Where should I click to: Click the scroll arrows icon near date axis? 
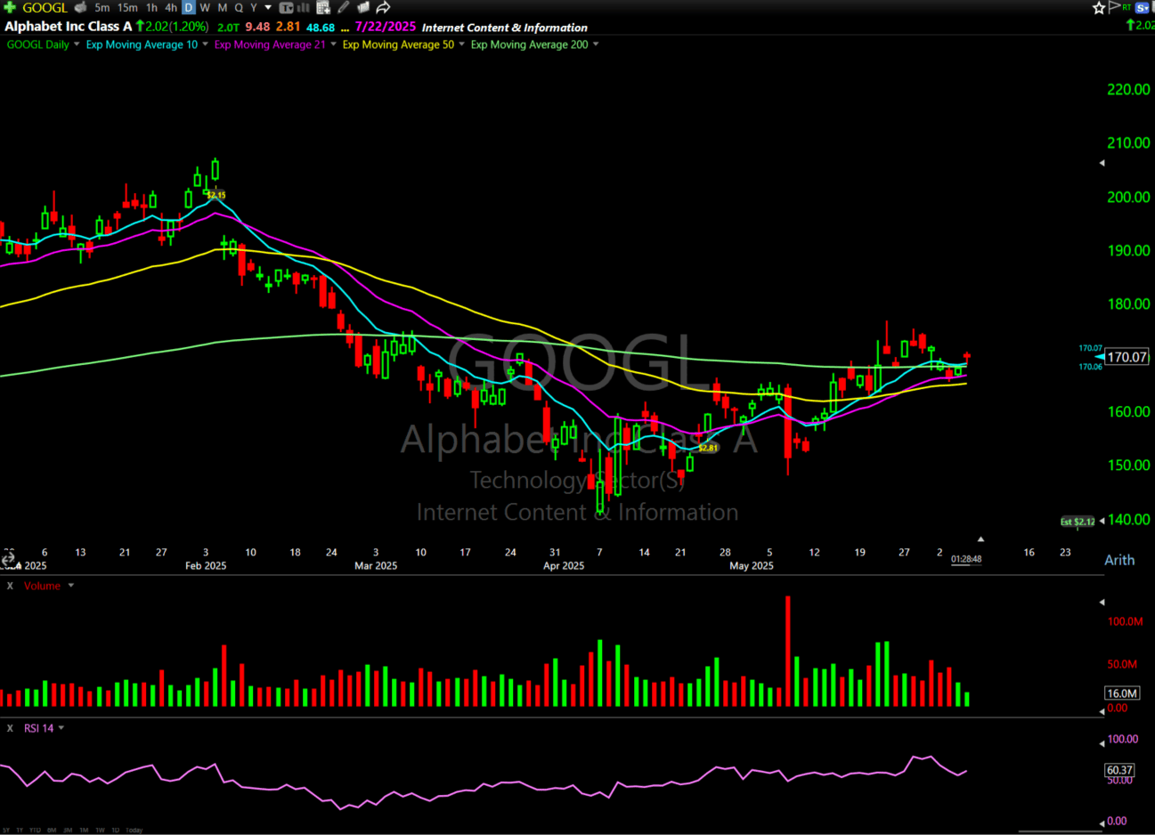pos(8,559)
